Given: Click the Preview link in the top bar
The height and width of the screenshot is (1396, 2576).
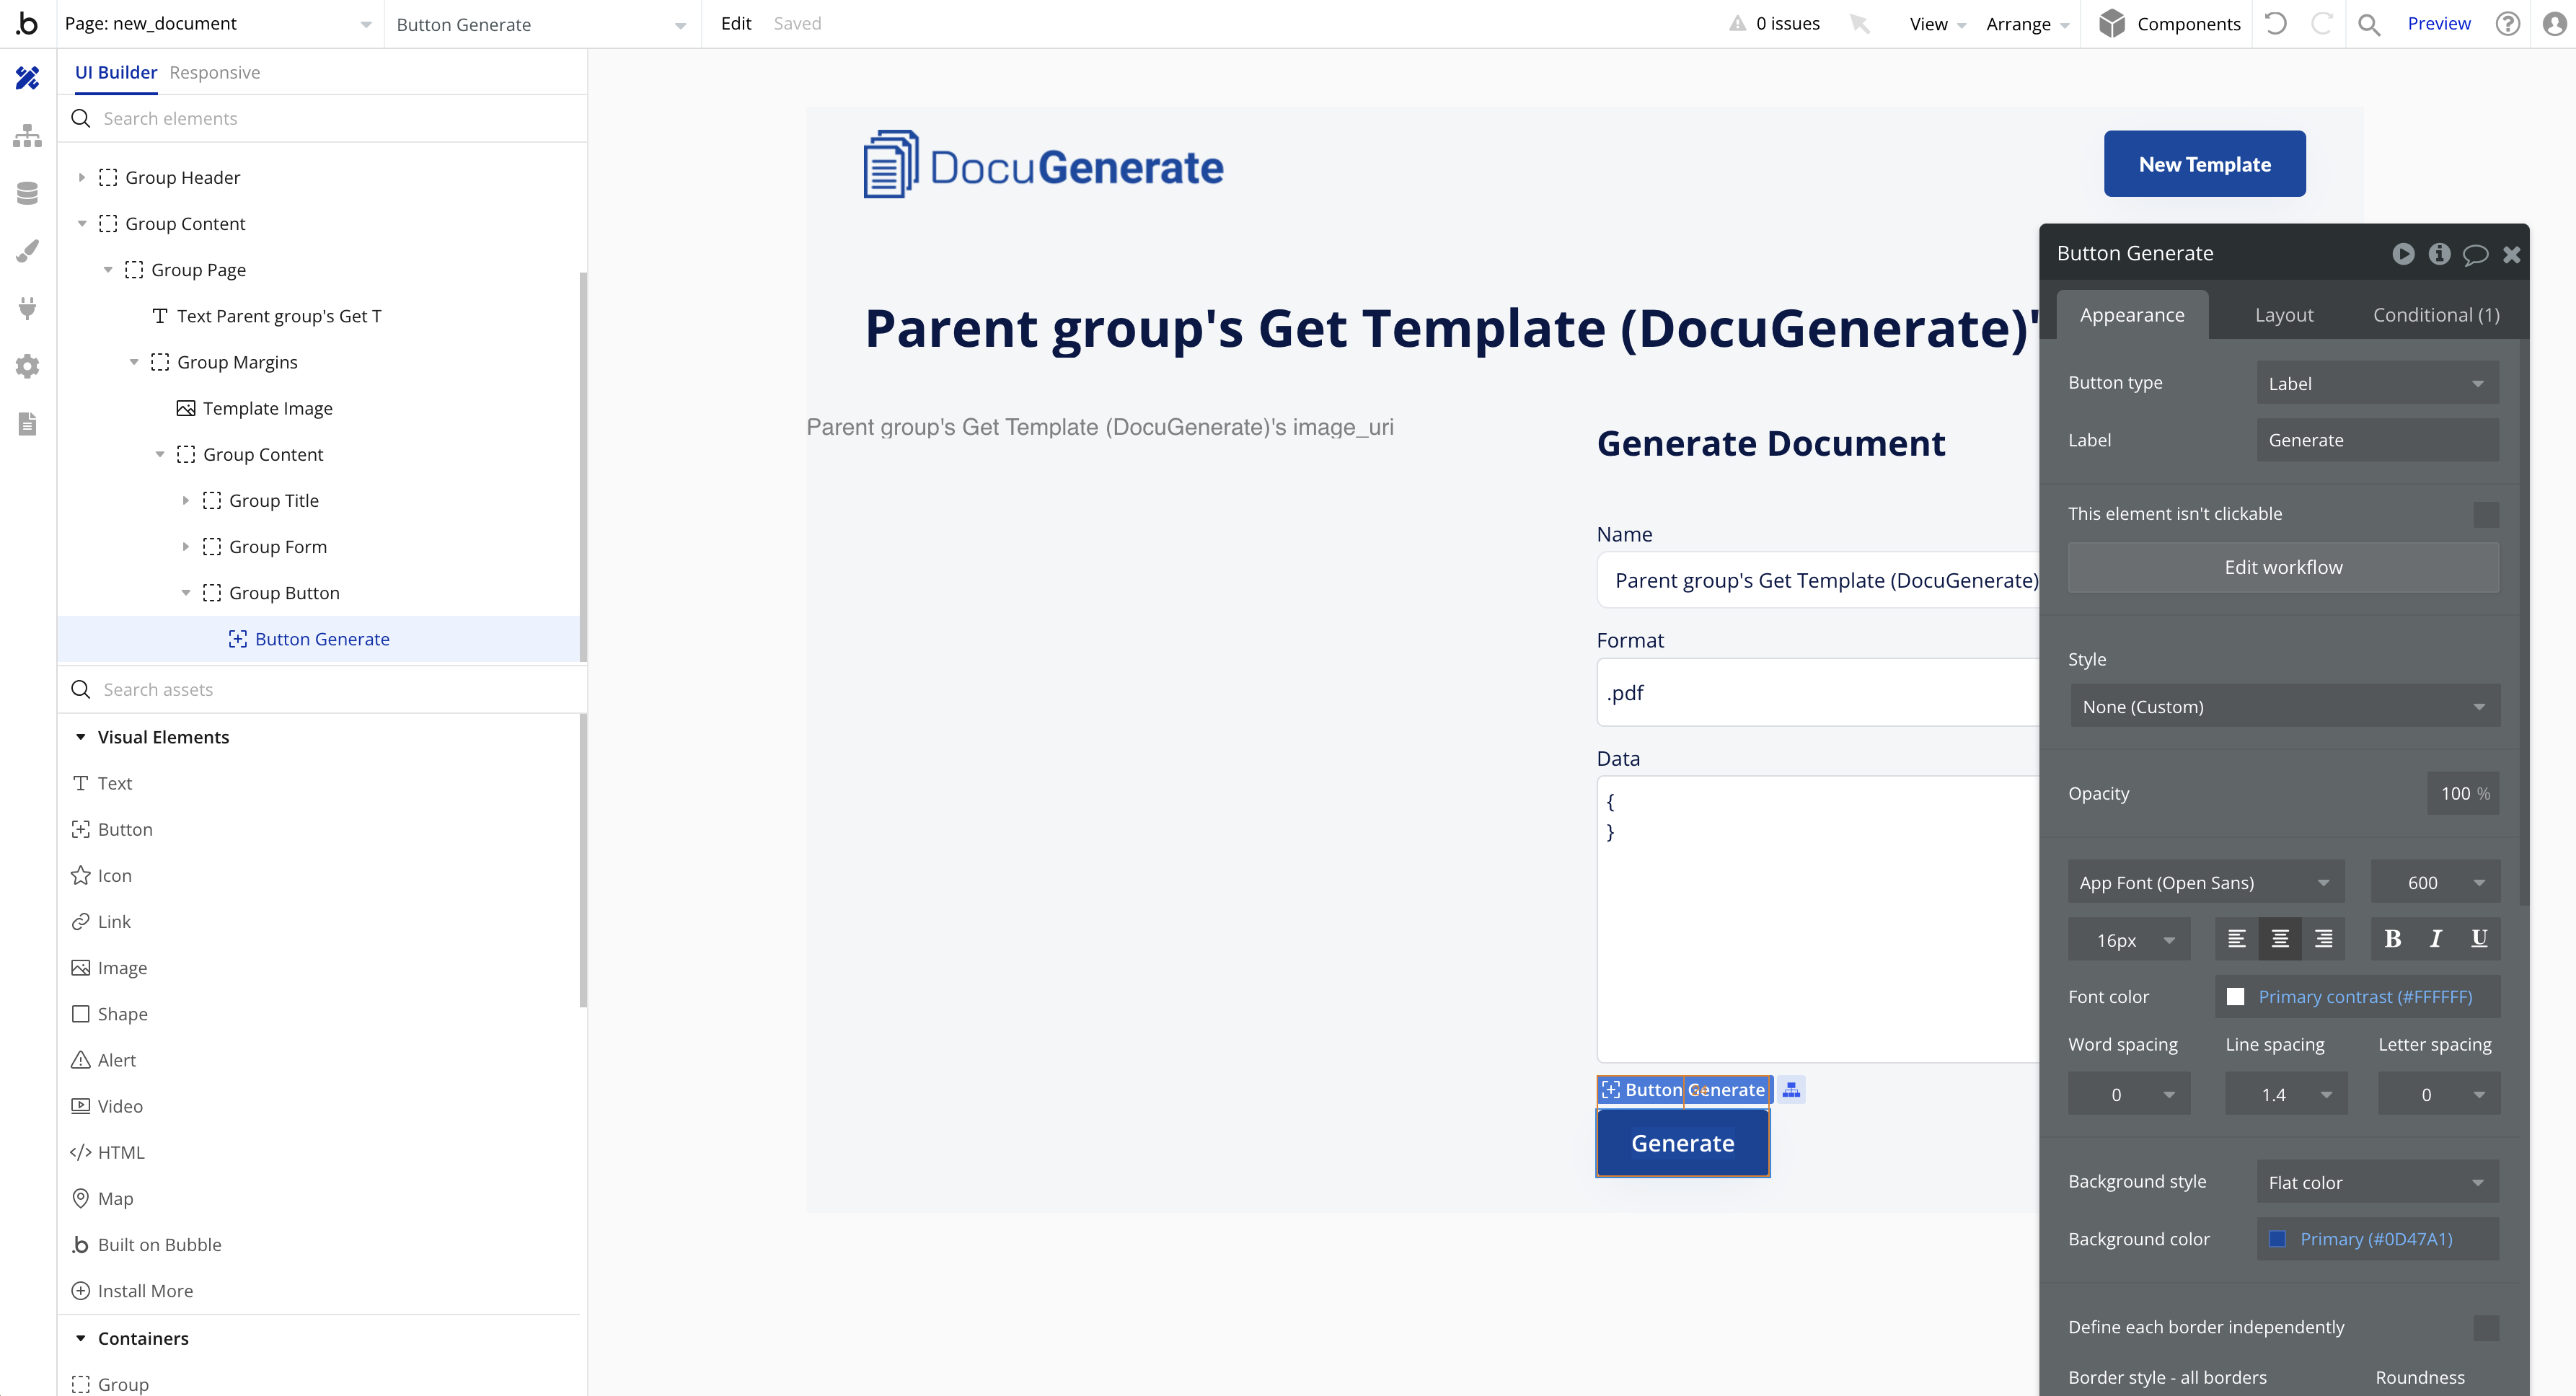Looking at the screenshot, I should click(2439, 23).
